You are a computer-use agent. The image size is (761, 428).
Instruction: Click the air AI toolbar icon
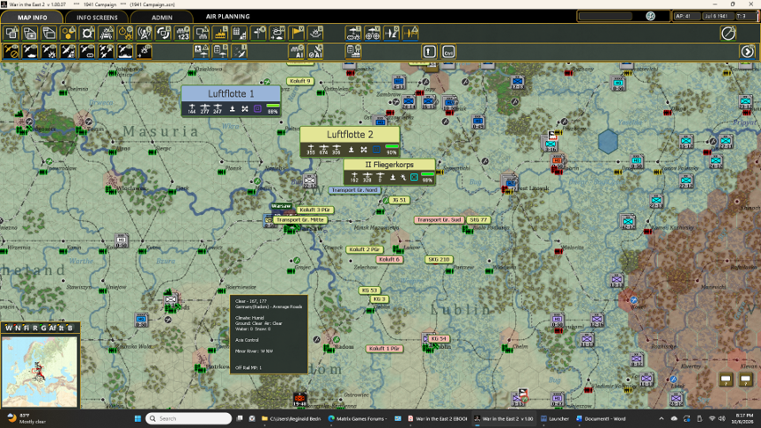pyautogui.click(x=315, y=51)
